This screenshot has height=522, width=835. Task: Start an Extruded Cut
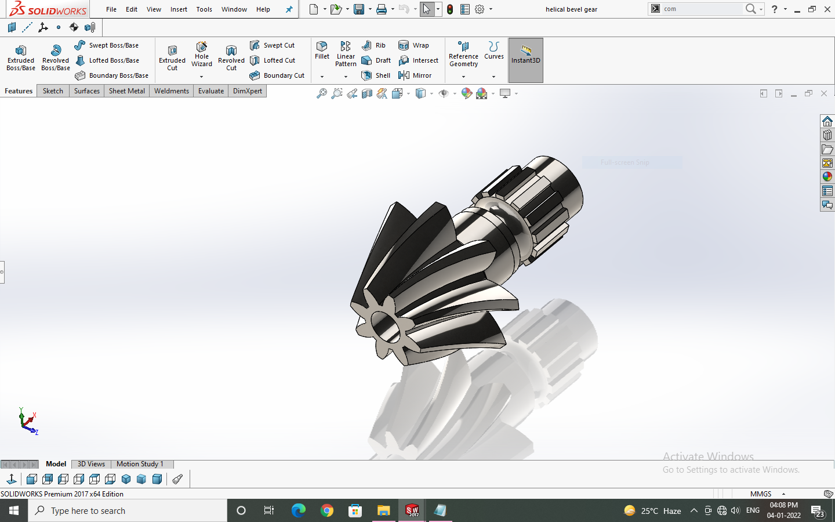(x=172, y=58)
